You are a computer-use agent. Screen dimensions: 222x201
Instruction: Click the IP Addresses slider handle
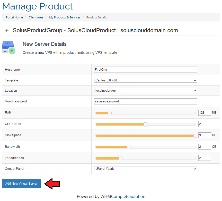tap(120, 158)
